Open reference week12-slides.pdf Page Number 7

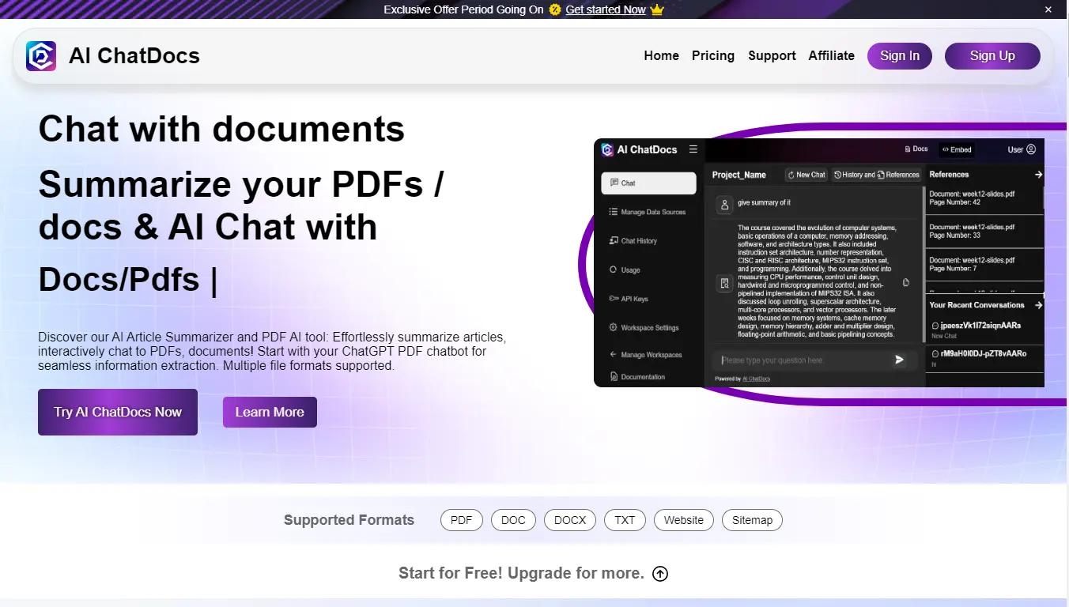pyautogui.click(x=984, y=265)
